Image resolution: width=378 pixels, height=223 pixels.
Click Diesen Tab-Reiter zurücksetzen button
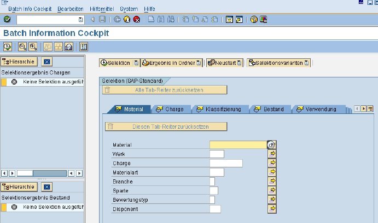point(166,126)
